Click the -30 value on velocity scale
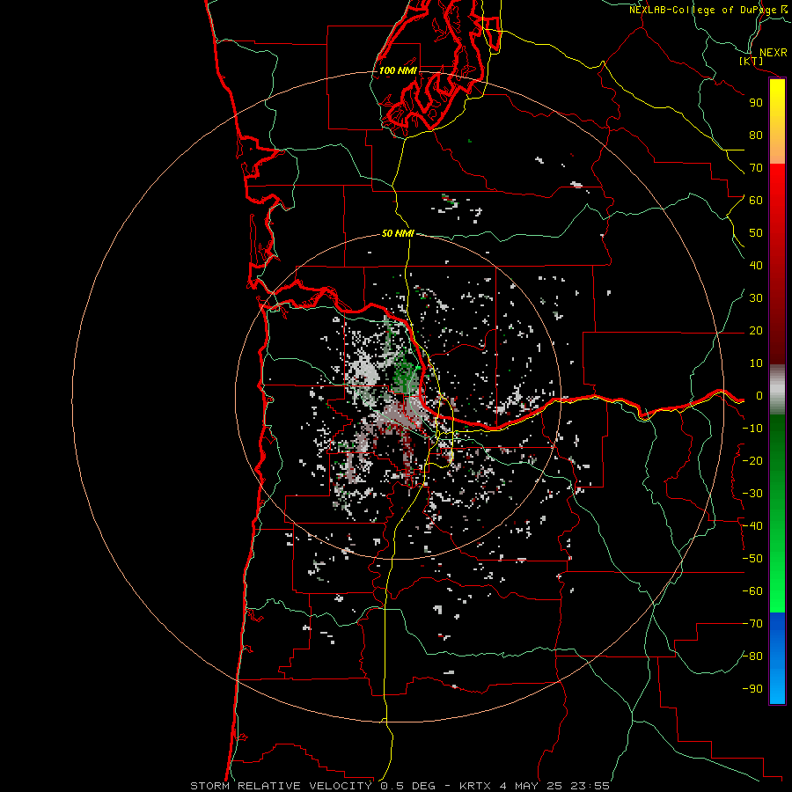This screenshot has width=792, height=792. click(x=752, y=494)
